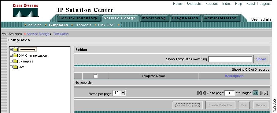The height and width of the screenshot is (113, 277).
Task: Click the Logout link
Action: click(x=264, y=4)
